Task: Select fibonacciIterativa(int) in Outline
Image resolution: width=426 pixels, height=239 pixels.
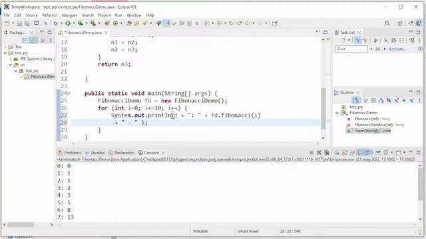Action: 379,125
